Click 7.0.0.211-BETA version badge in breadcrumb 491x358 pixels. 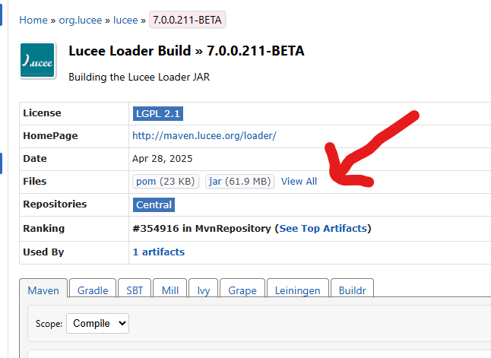point(187,20)
